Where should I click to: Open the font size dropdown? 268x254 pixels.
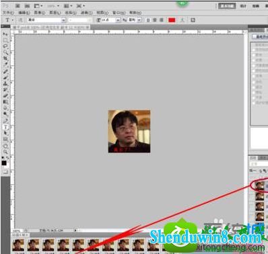(x=119, y=20)
